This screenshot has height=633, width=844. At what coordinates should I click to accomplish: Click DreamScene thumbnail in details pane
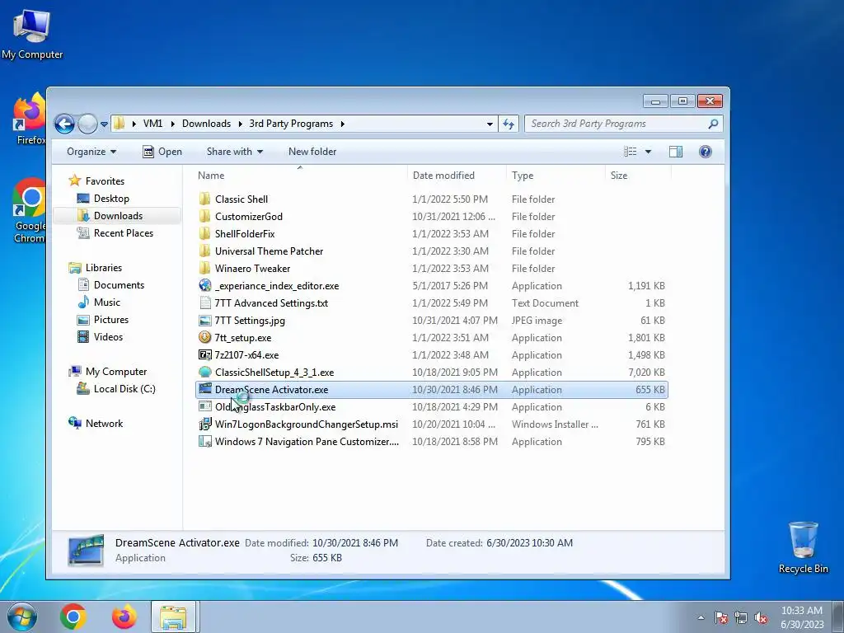coord(86,550)
